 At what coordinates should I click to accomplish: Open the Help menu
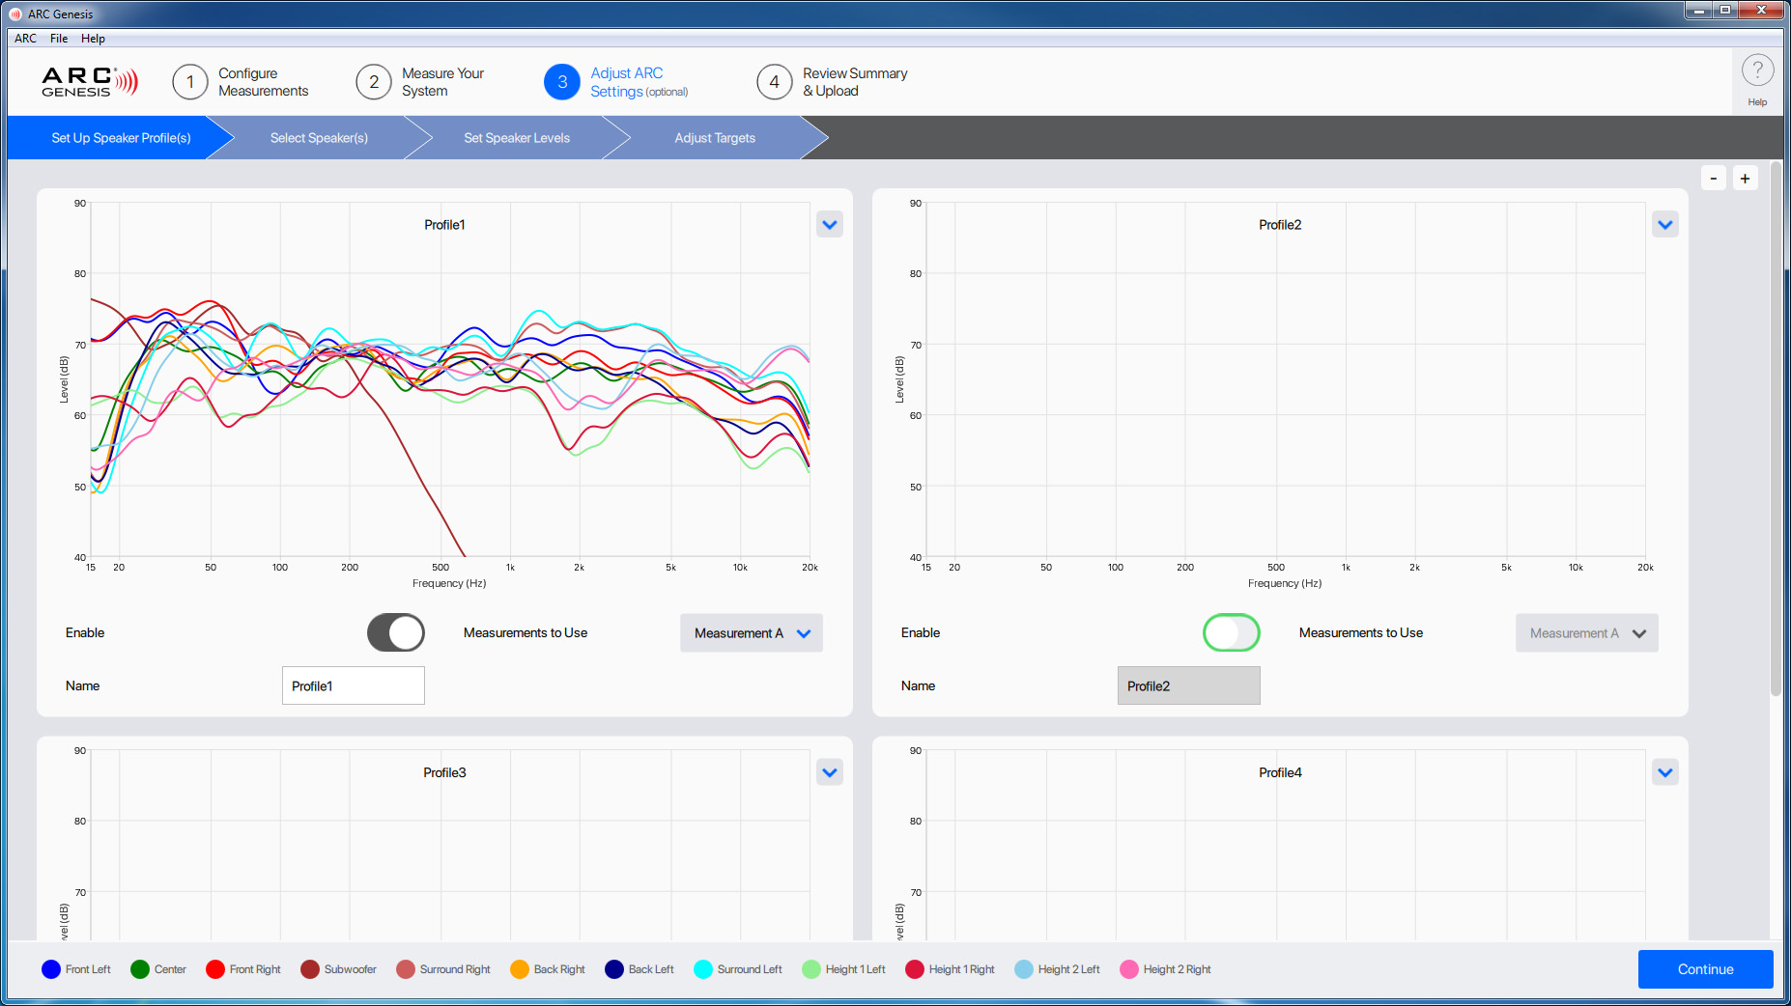pos(93,39)
